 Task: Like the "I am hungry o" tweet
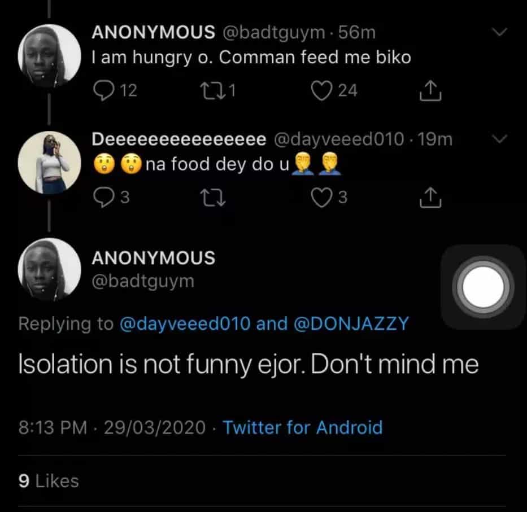pos(322,90)
